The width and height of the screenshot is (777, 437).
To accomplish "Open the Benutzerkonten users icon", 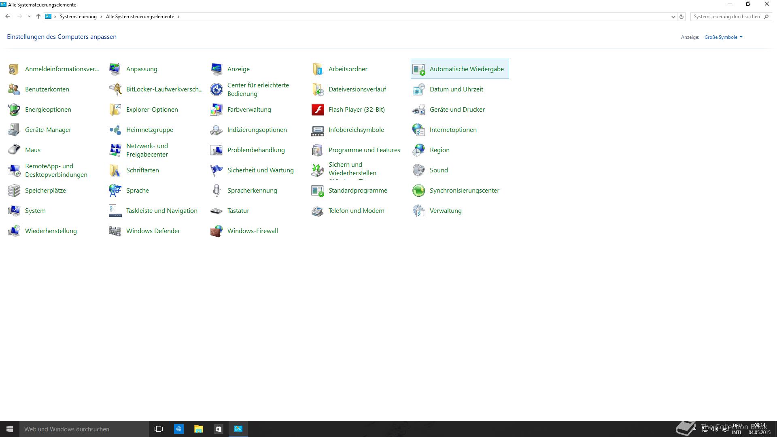I will point(14,89).
